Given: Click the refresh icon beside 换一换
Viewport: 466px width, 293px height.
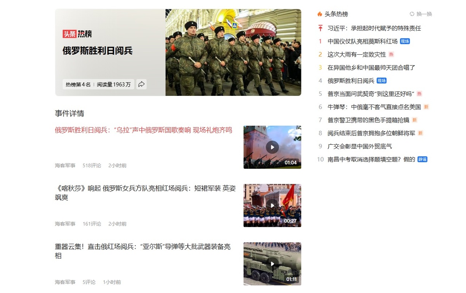Looking at the screenshot, I should click(412, 14).
